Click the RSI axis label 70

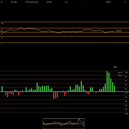2,30
